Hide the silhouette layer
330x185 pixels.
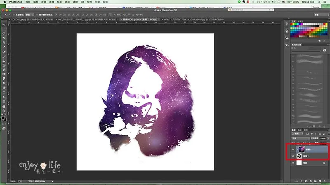coord(293,156)
